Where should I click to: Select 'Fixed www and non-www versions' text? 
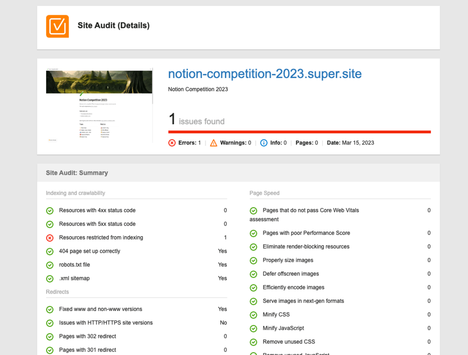pos(101,309)
